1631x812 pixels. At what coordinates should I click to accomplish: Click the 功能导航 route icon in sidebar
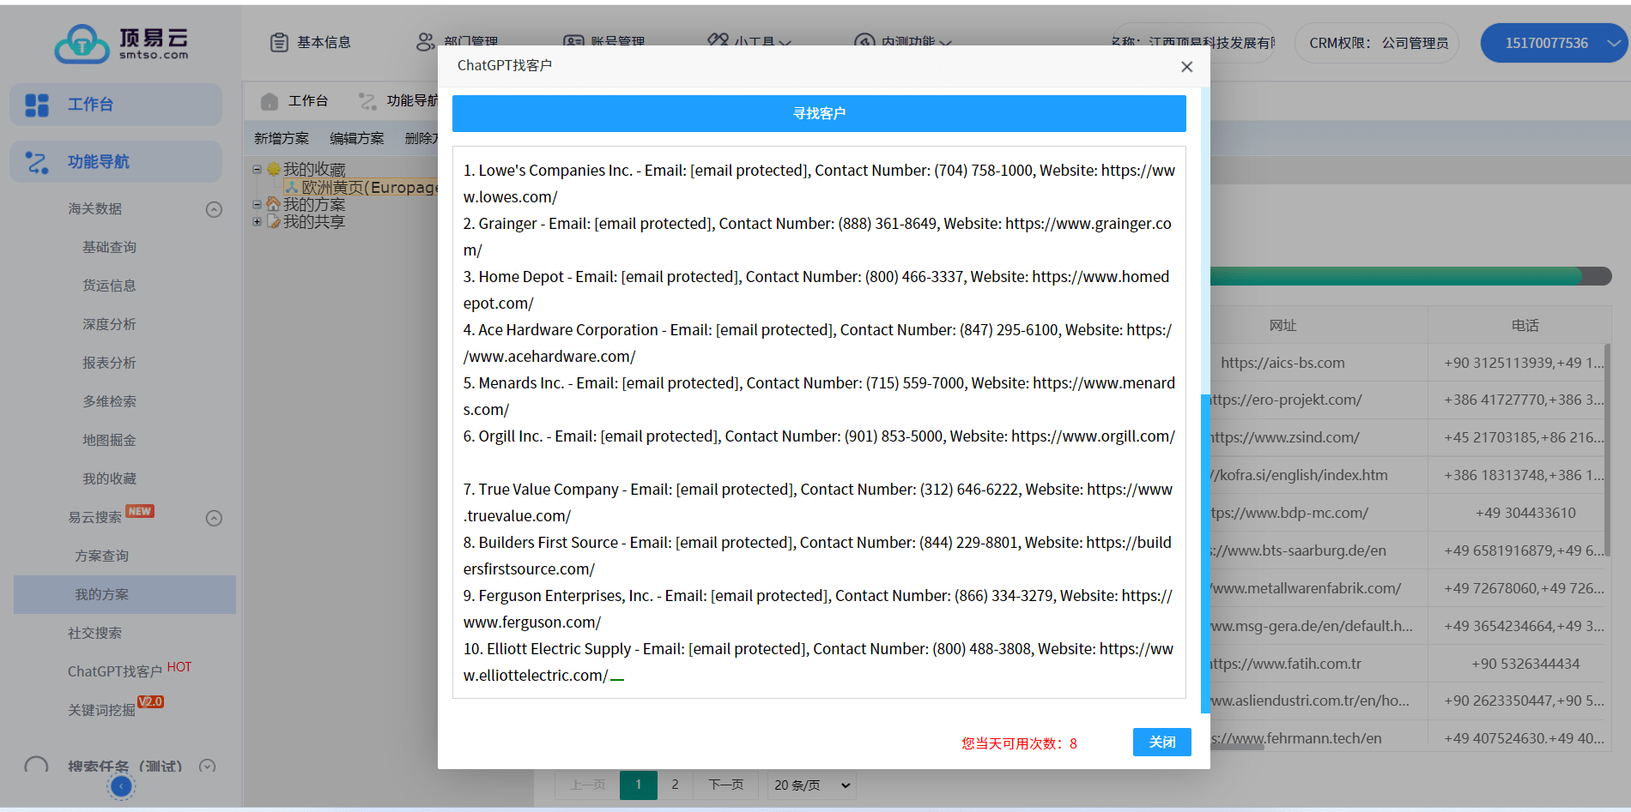pyautogui.click(x=37, y=162)
